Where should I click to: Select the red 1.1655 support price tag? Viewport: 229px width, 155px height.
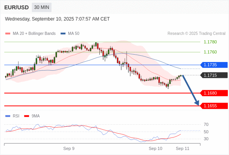(x=214, y=106)
